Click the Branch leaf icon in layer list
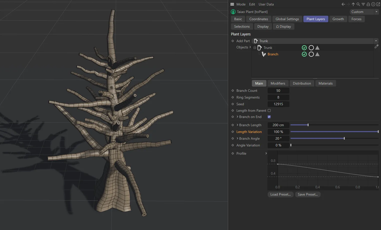Screen dimensions: 381x230 tap(264, 54)
